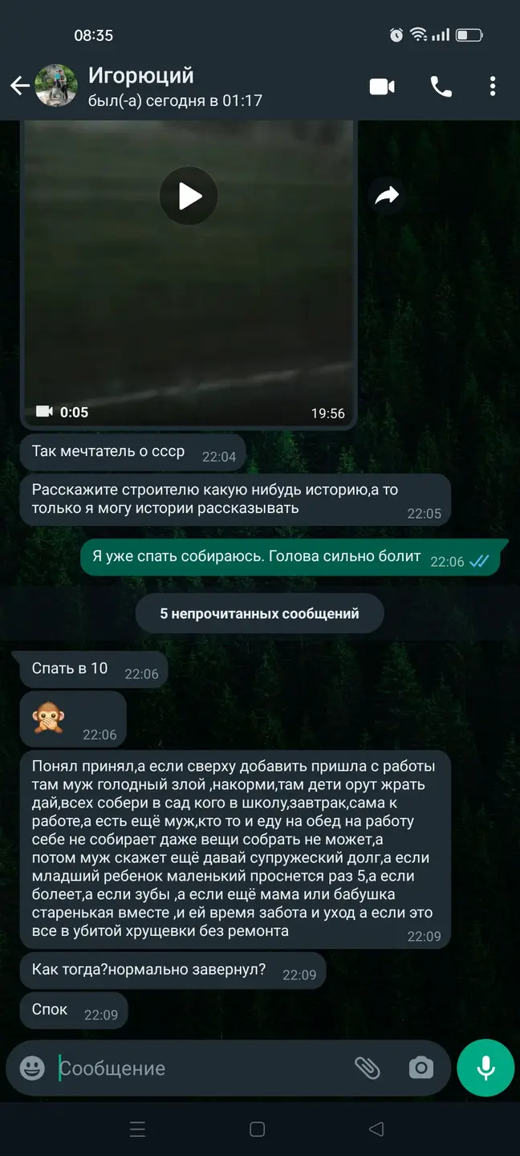Tap the Спать в 10 message
The image size is (520, 1156).
[x=94, y=670]
